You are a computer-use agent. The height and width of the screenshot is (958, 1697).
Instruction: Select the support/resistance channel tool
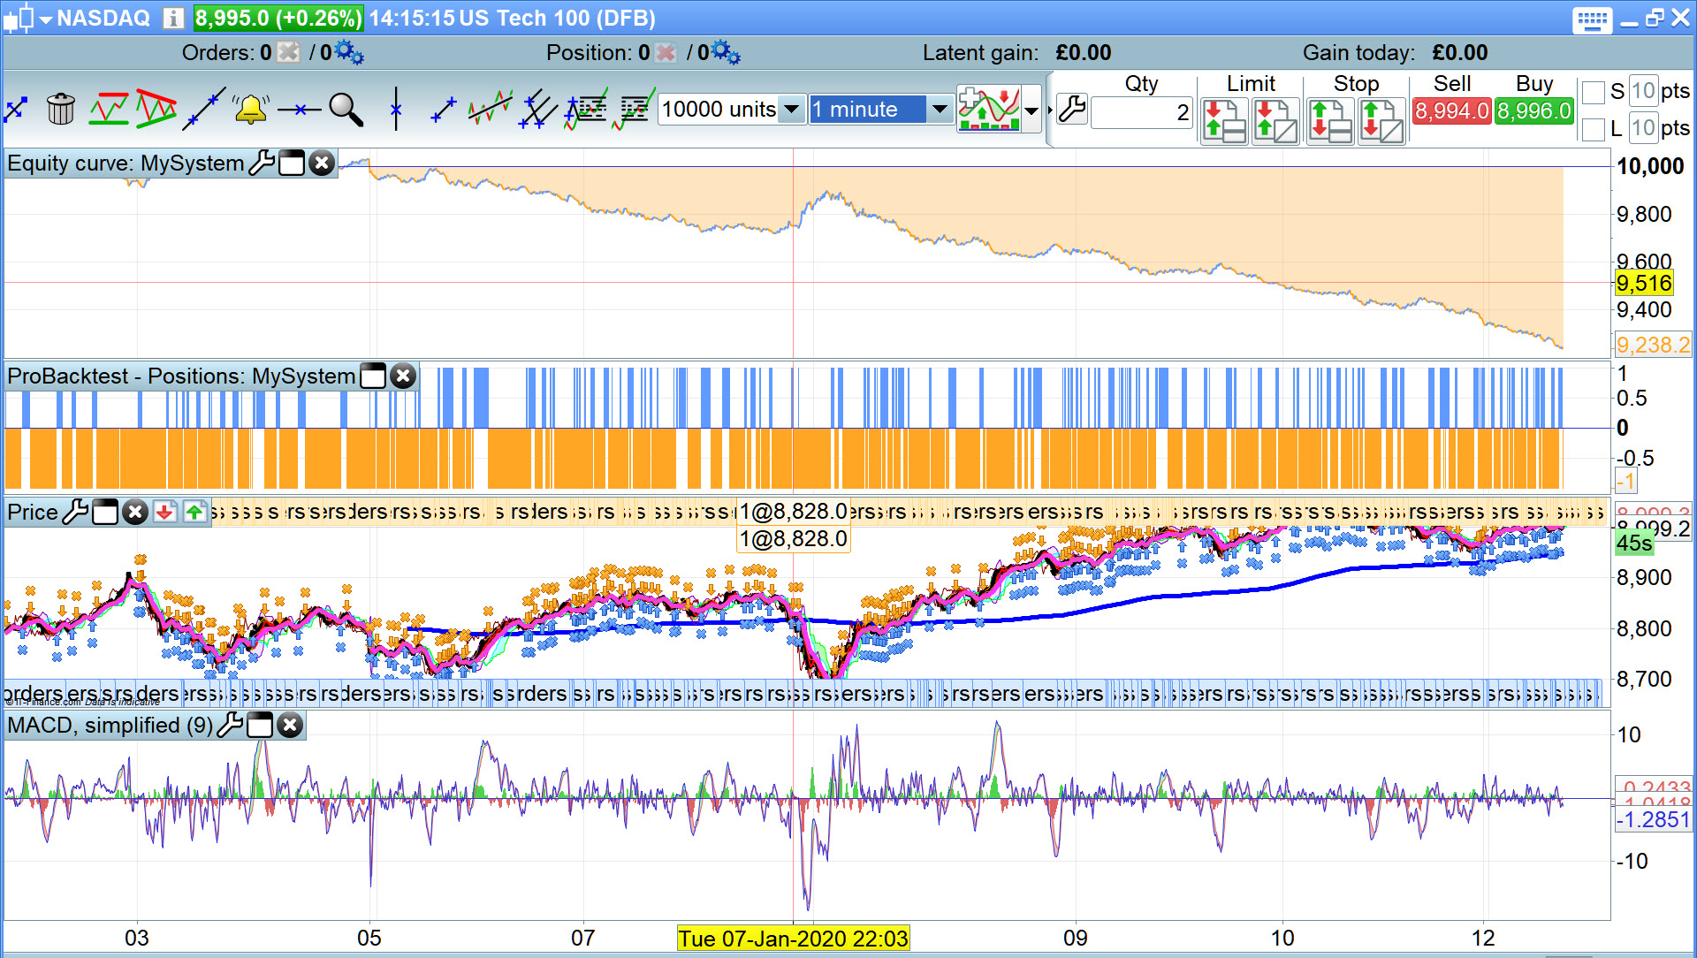[x=109, y=110]
